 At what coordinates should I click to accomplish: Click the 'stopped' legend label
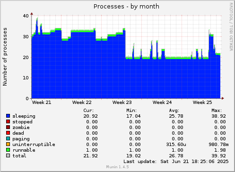point(22,122)
